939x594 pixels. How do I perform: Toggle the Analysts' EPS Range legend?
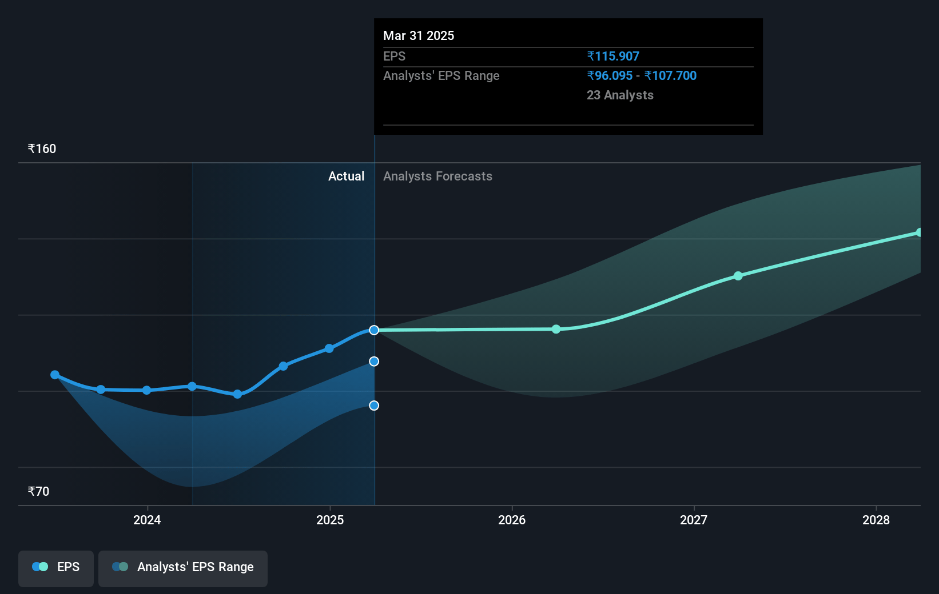tap(183, 568)
